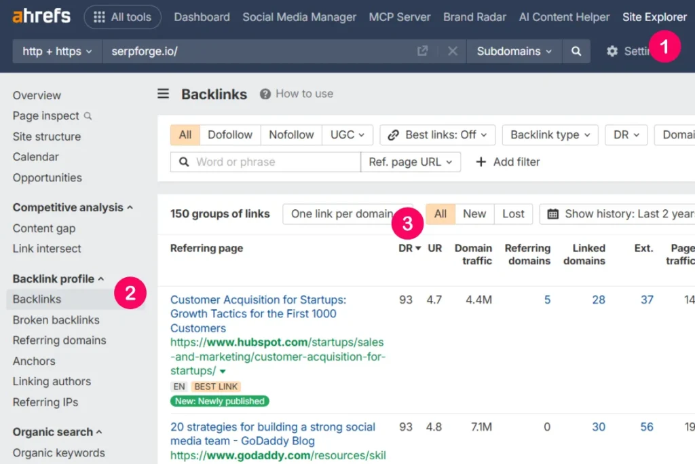Open the Subdomains mode dropdown

tap(514, 51)
